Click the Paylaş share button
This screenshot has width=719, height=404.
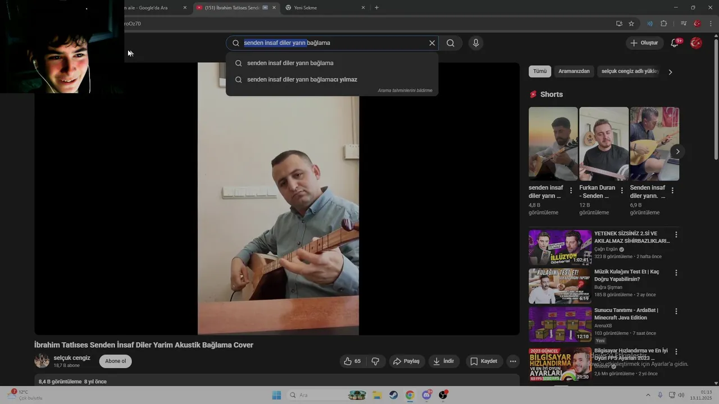(406, 361)
